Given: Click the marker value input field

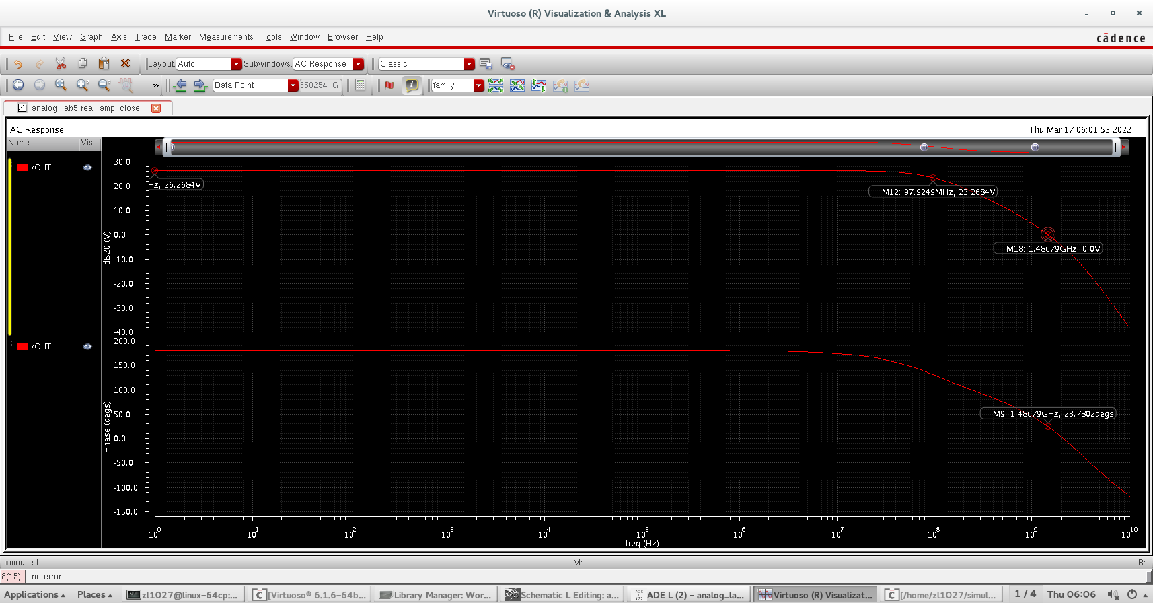Looking at the screenshot, I should (x=320, y=85).
